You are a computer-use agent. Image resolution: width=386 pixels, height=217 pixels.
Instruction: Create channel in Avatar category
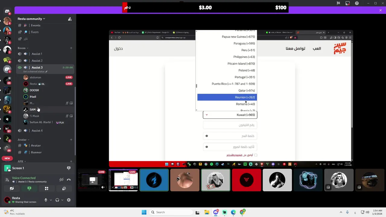(x=71, y=140)
